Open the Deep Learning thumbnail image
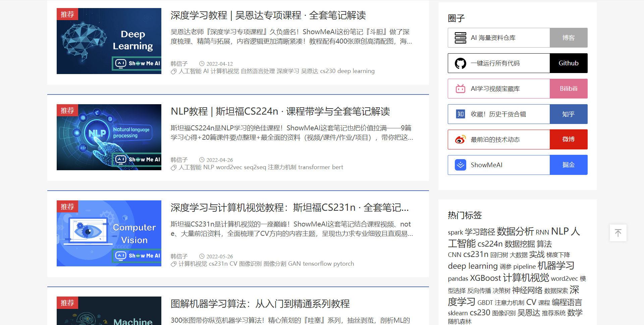 tap(109, 41)
